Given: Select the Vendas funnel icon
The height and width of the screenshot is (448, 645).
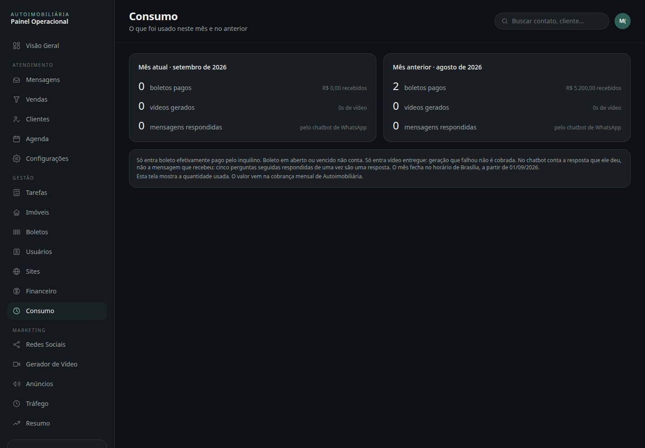Looking at the screenshot, I should (17, 99).
